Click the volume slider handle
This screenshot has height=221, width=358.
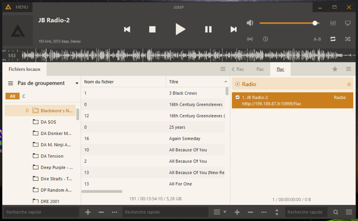315,23
